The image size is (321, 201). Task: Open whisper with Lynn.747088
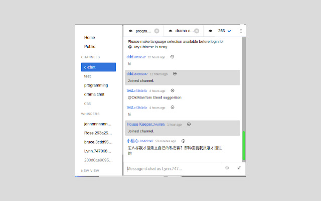click(98, 151)
